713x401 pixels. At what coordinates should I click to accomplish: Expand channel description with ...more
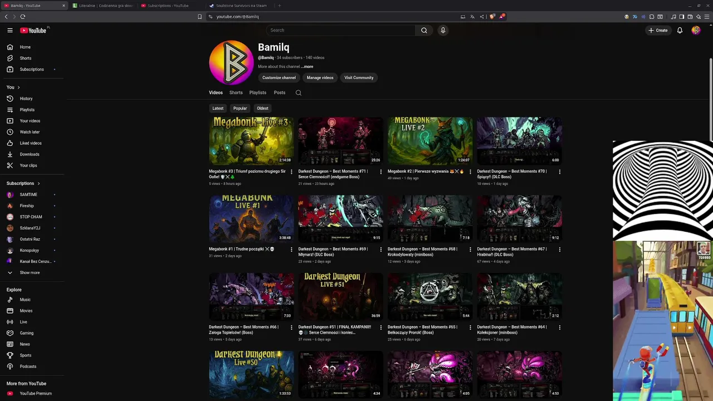point(307,66)
